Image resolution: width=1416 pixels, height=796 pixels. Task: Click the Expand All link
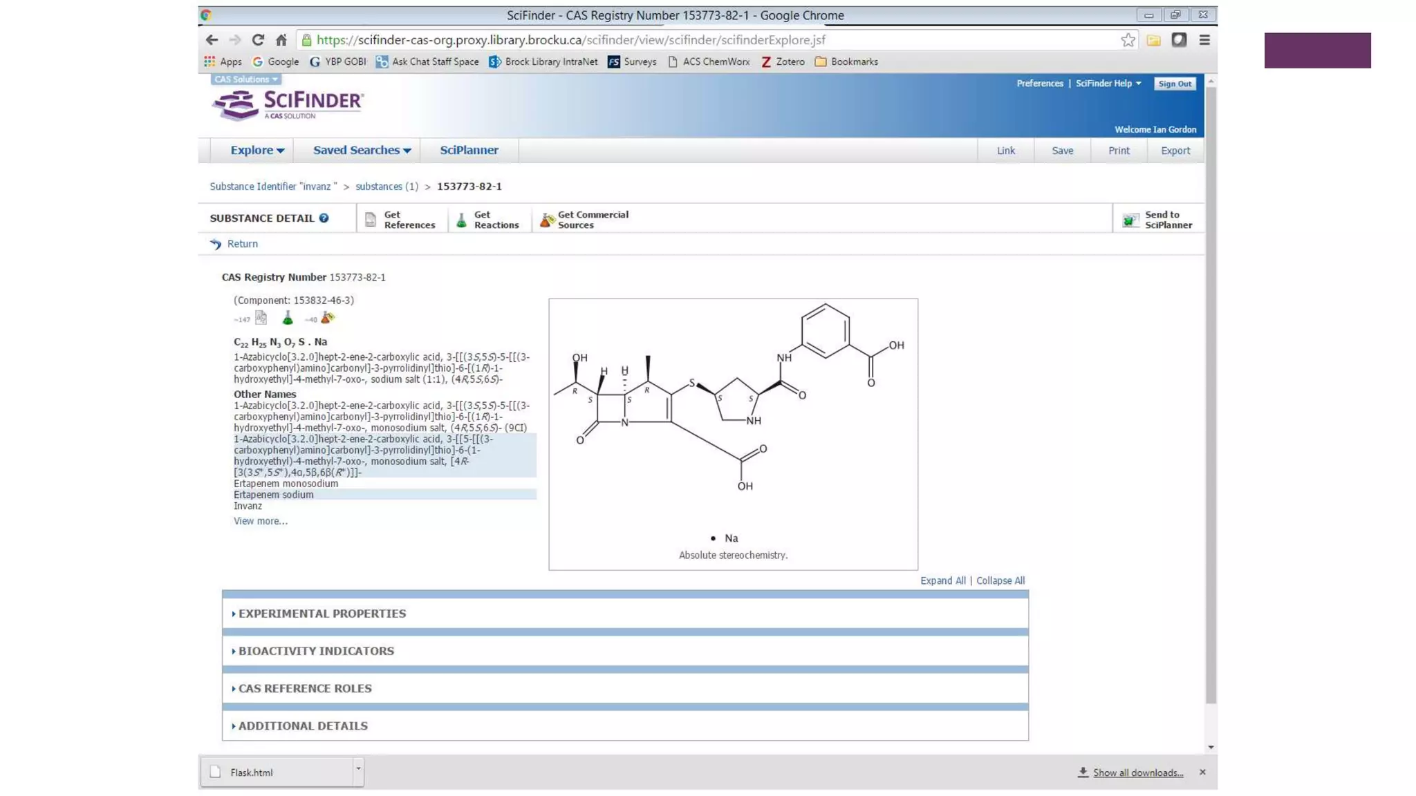coord(942,580)
